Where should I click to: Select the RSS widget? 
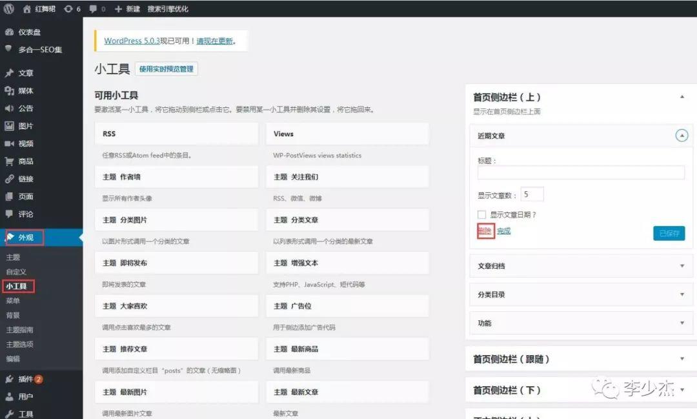pyautogui.click(x=176, y=134)
